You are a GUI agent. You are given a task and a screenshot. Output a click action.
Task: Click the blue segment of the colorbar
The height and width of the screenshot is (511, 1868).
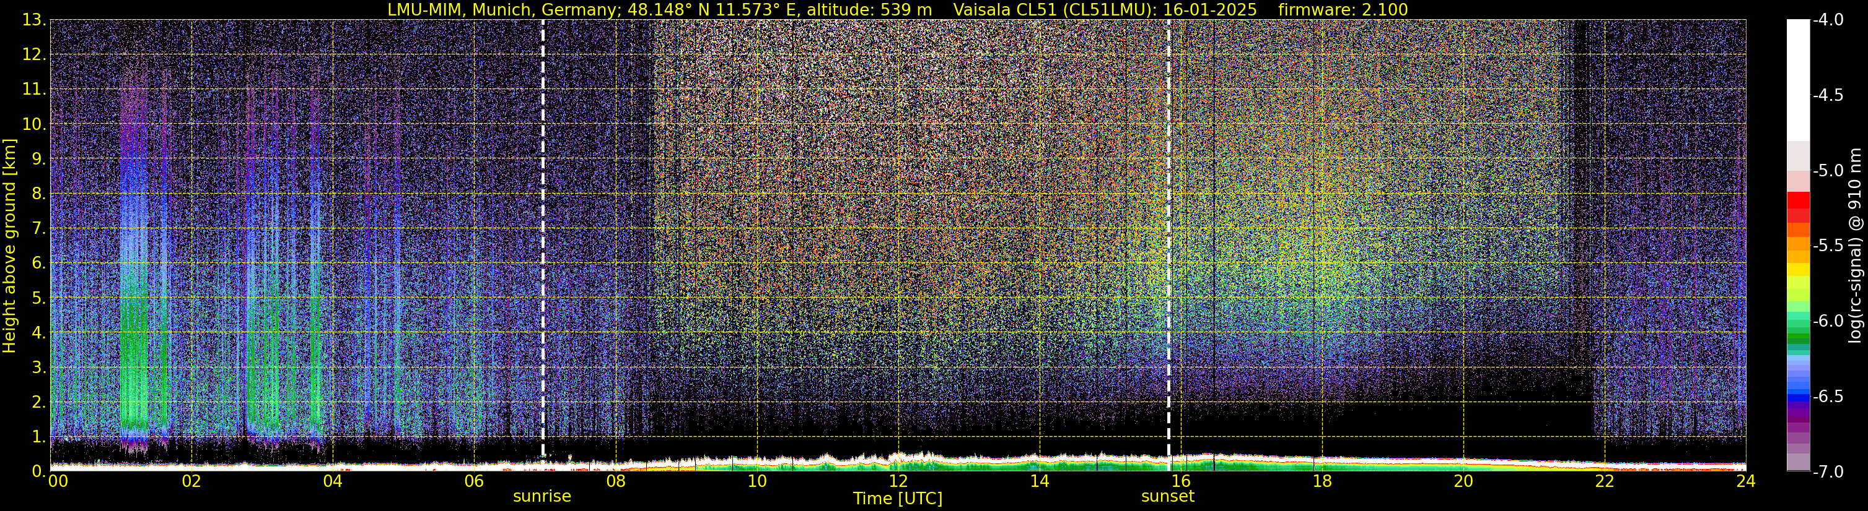coord(1799,397)
